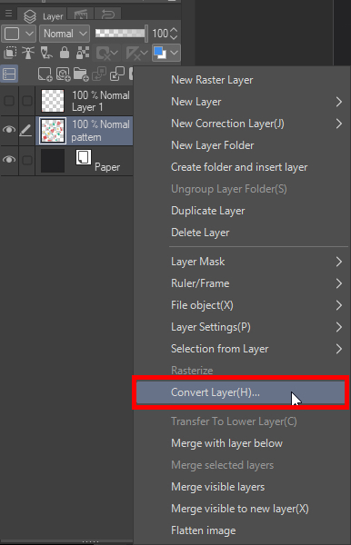Open the palette color dropdown
Screen dimensions: 351x545
point(18,34)
